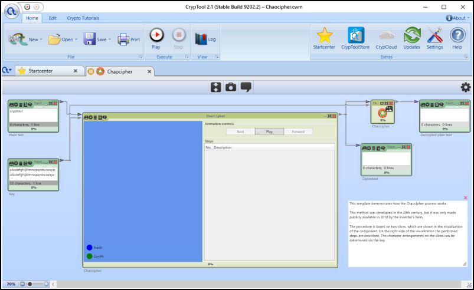Open gear settings of Plain text component

16,105
